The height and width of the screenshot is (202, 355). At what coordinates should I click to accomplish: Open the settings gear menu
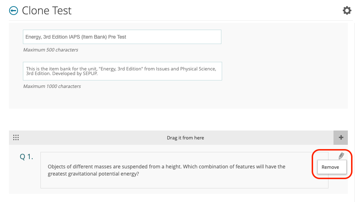(347, 11)
